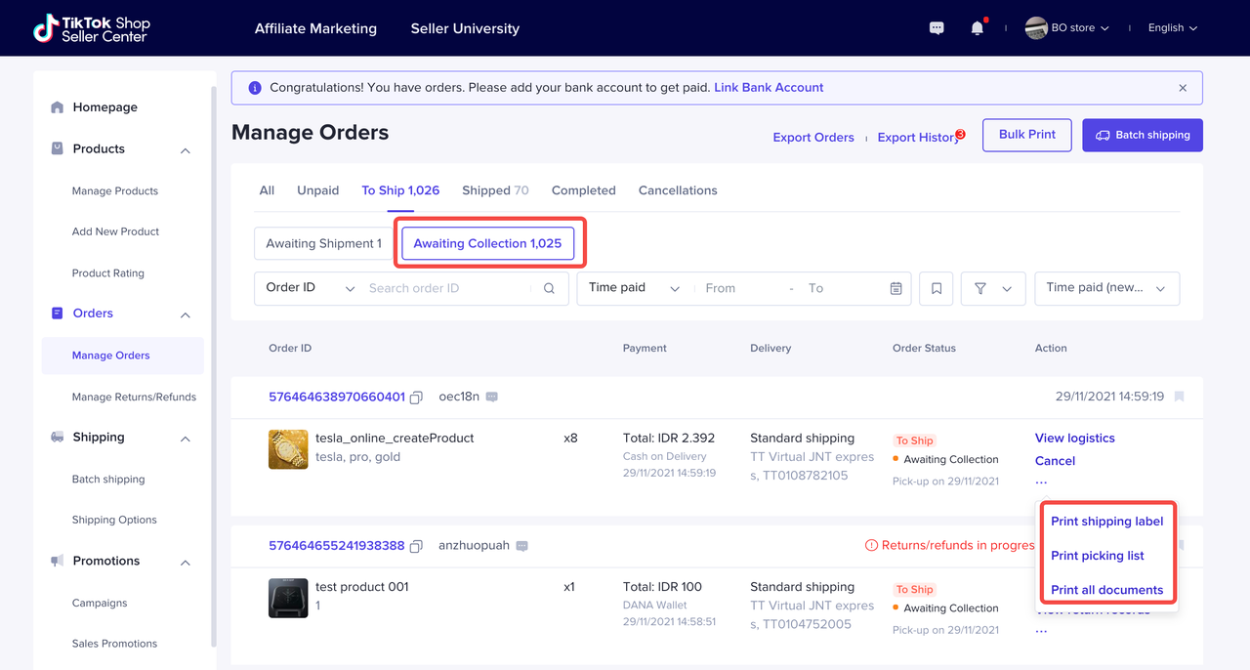Open the Time paid sort dropdown

click(x=1105, y=288)
